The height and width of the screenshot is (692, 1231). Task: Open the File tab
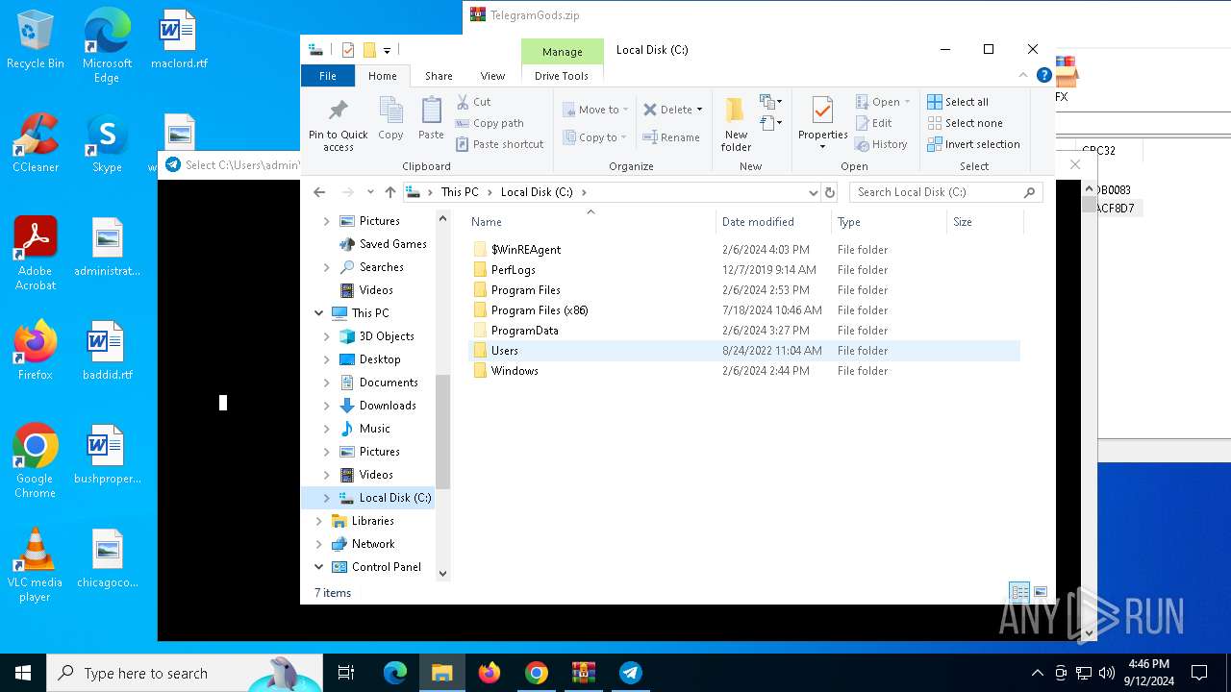tap(328, 76)
